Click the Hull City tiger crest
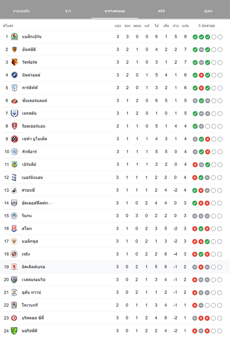This screenshot has height=339, width=230. pos(14,49)
